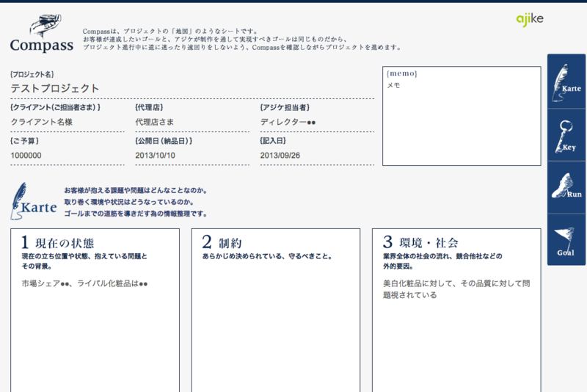Edit the entry date 2013/09/26
The image size is (587, 392).
click(316, 156)
